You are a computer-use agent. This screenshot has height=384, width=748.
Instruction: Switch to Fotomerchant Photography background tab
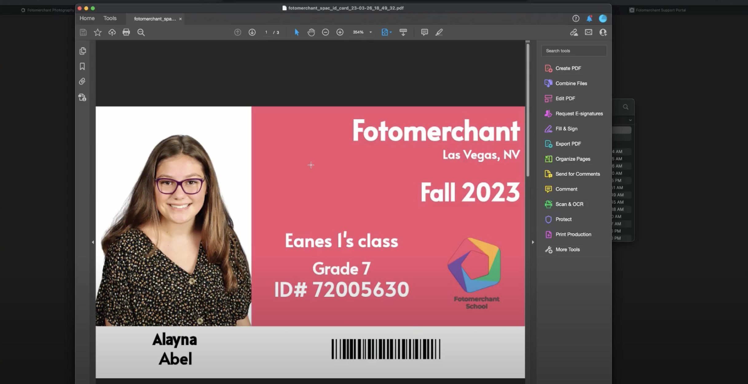point(48,10)
